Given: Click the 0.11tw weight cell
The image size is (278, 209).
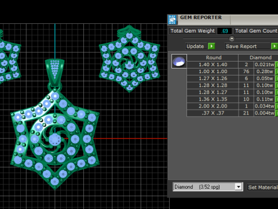Looking at the screenshot, I should 264,99.
